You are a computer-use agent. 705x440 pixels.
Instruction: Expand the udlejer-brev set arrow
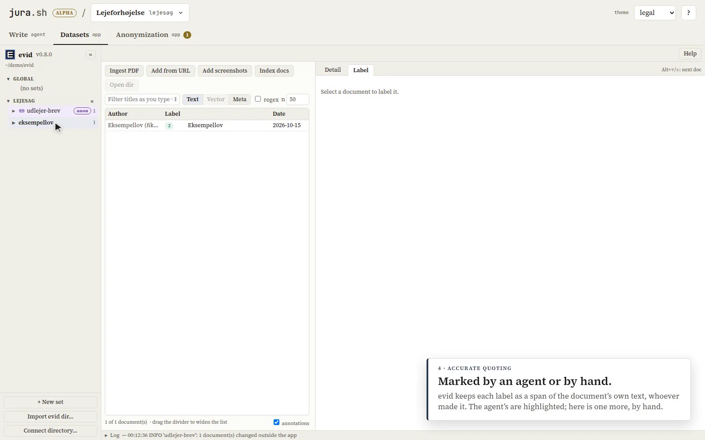[14, 111]
